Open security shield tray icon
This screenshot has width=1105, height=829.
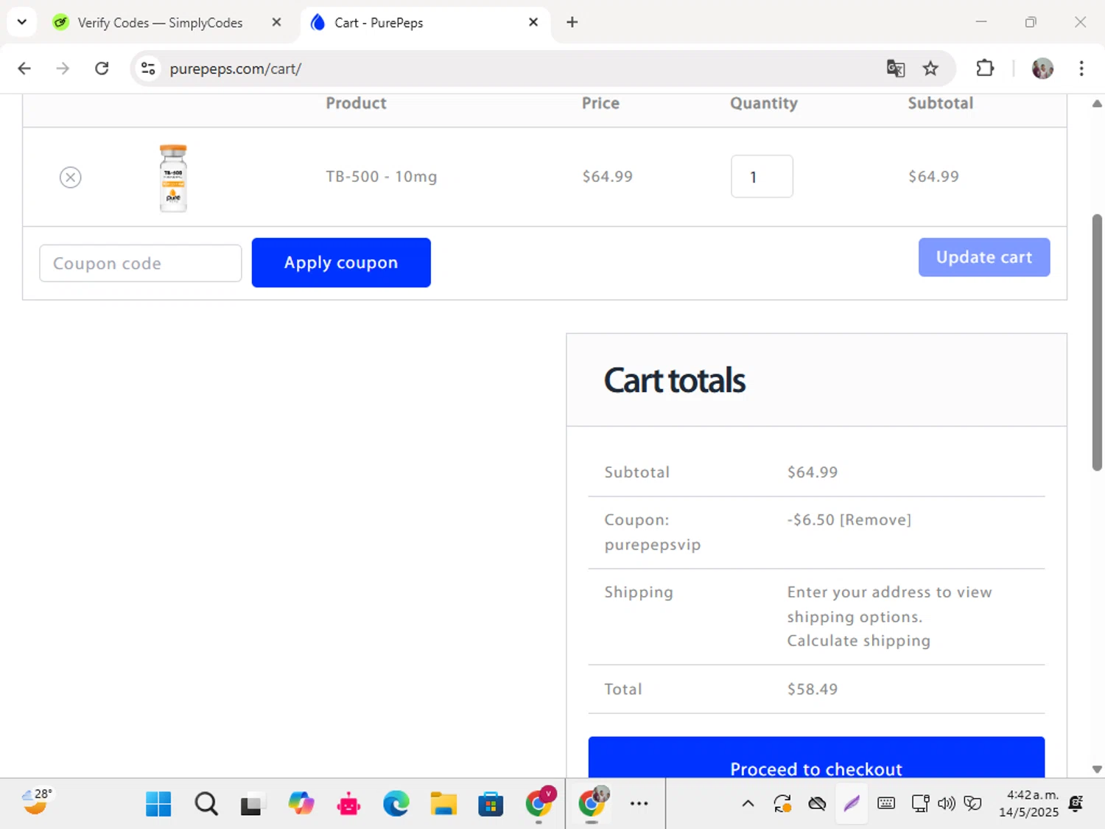(973, 804)
